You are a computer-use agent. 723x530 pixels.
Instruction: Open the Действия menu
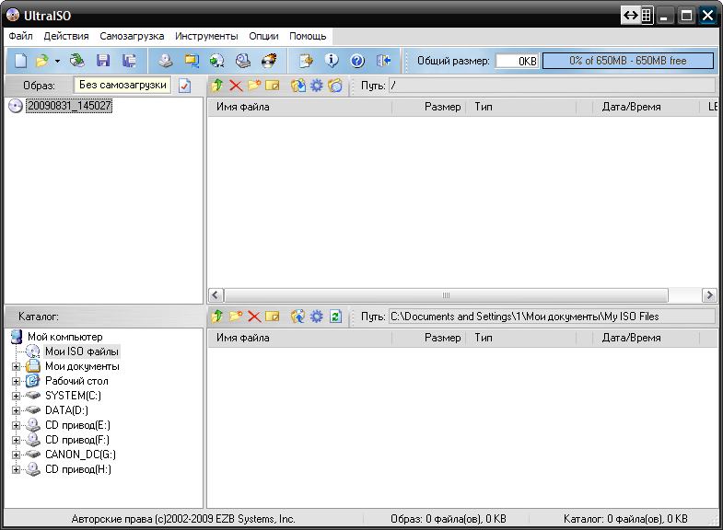pyautogui.click(x=66, y=36)
